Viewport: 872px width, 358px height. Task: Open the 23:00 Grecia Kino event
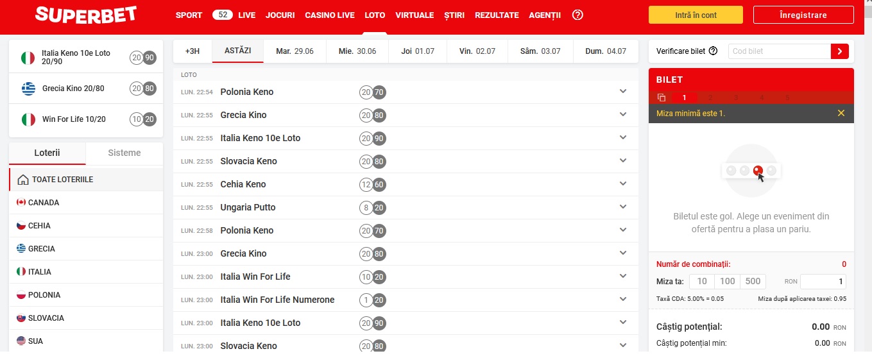[406, 254]
